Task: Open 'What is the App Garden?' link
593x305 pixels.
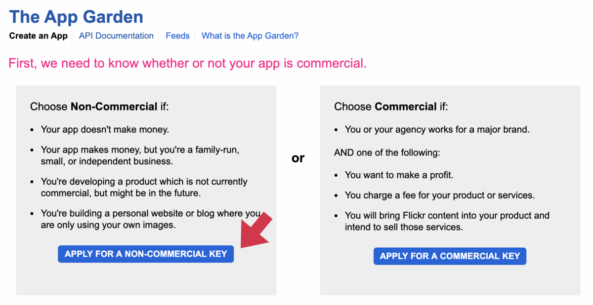Action: [x=250, y=36]
